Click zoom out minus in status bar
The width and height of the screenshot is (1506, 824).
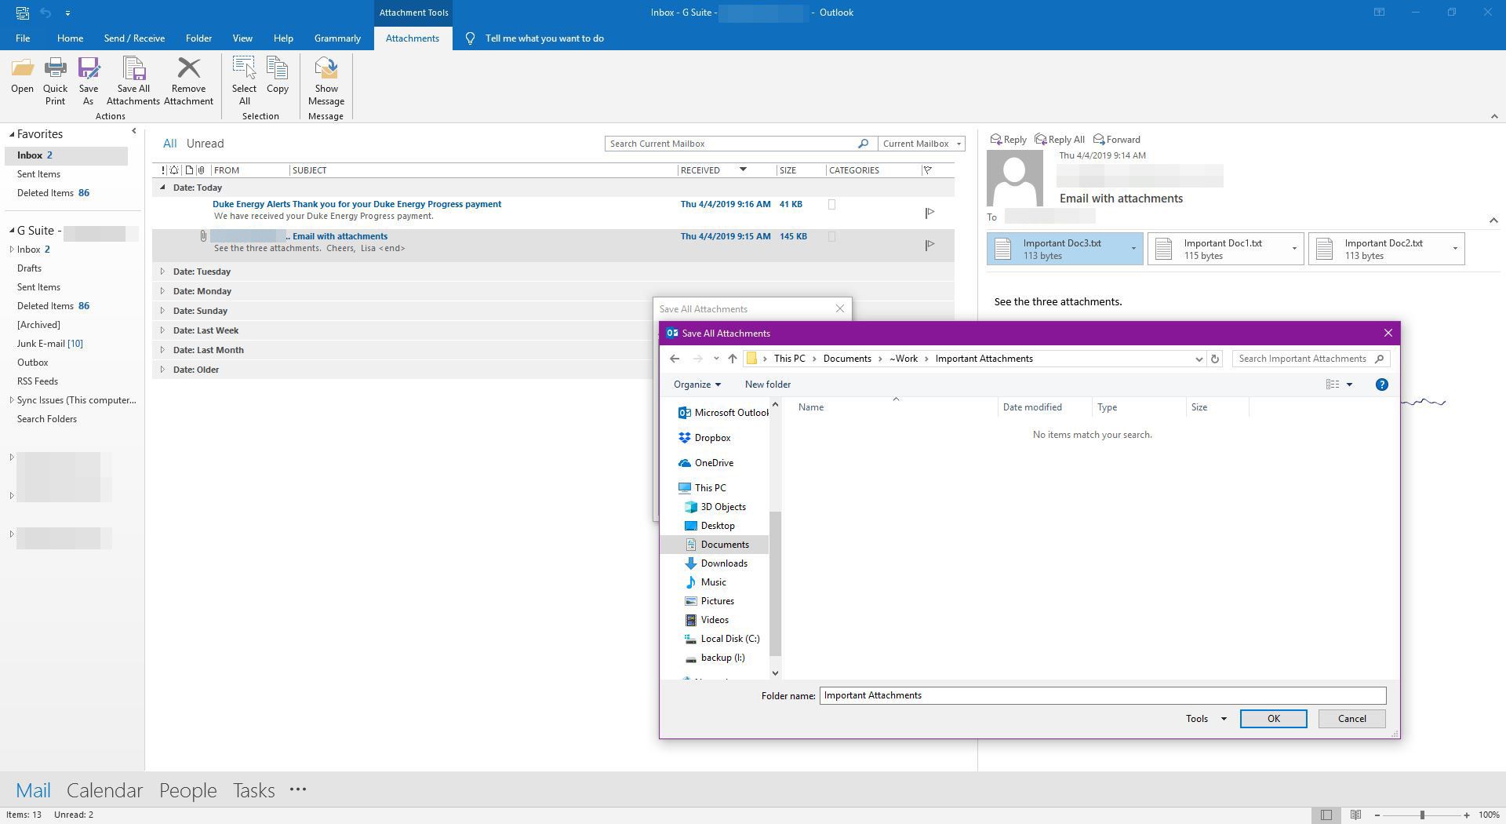tap(1377, 815)
